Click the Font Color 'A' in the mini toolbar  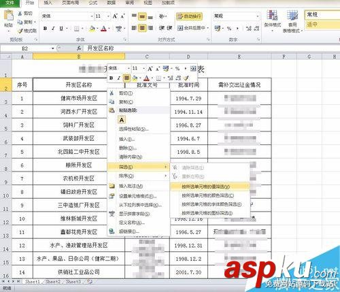pyautogui.click(x=146, y=78)
